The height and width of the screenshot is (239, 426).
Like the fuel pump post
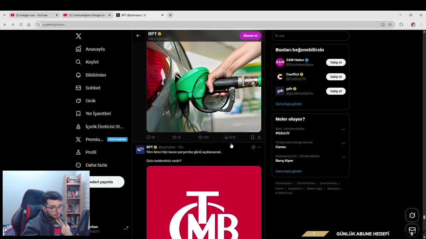point(203,137)
